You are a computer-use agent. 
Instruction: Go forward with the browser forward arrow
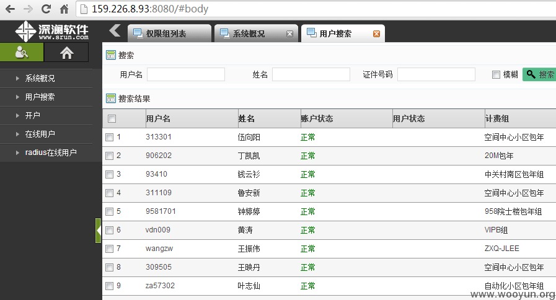[x=28, y=9]
